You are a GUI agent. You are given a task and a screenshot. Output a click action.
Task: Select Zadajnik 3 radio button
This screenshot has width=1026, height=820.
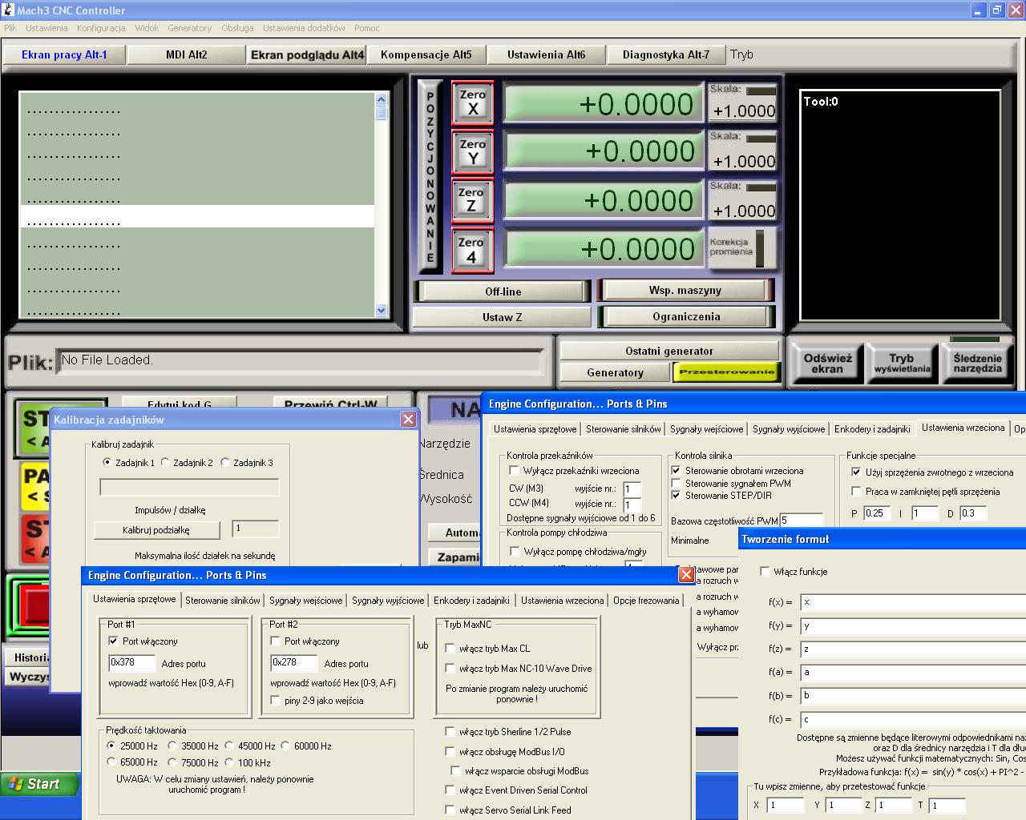[225, 462]
